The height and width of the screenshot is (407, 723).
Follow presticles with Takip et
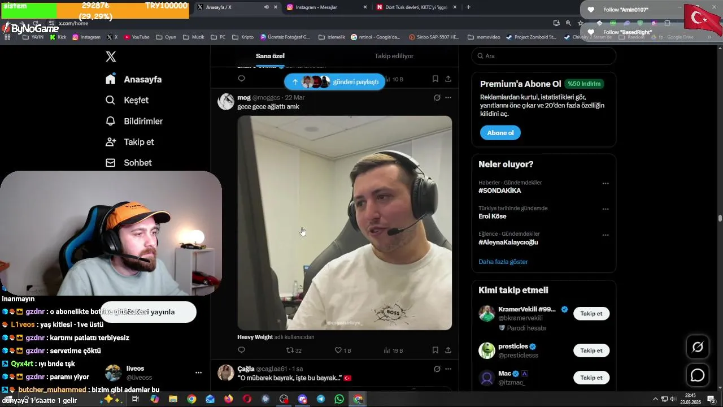(591, 350)
